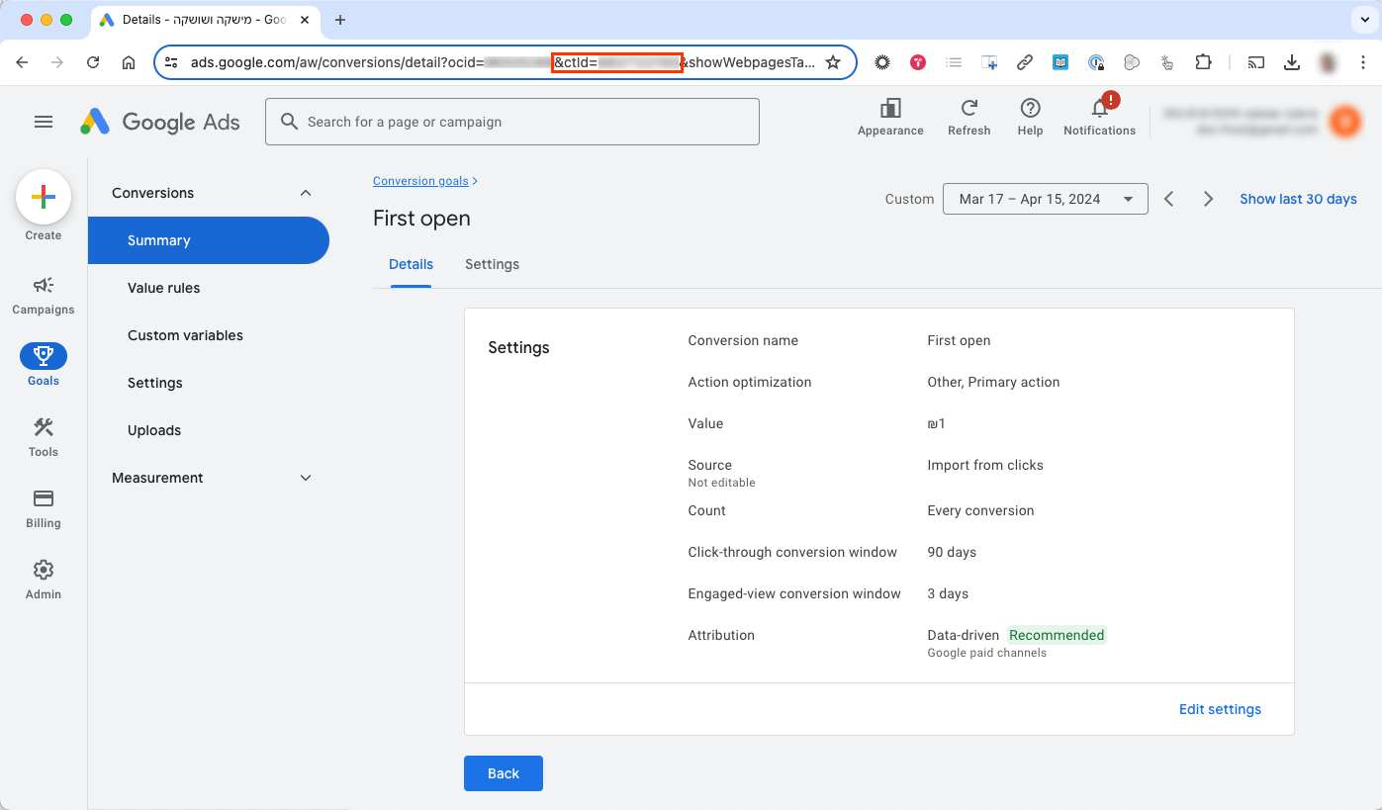Collapse the Conversions section
The image size is (1382, 810).
tap(306, 193)
